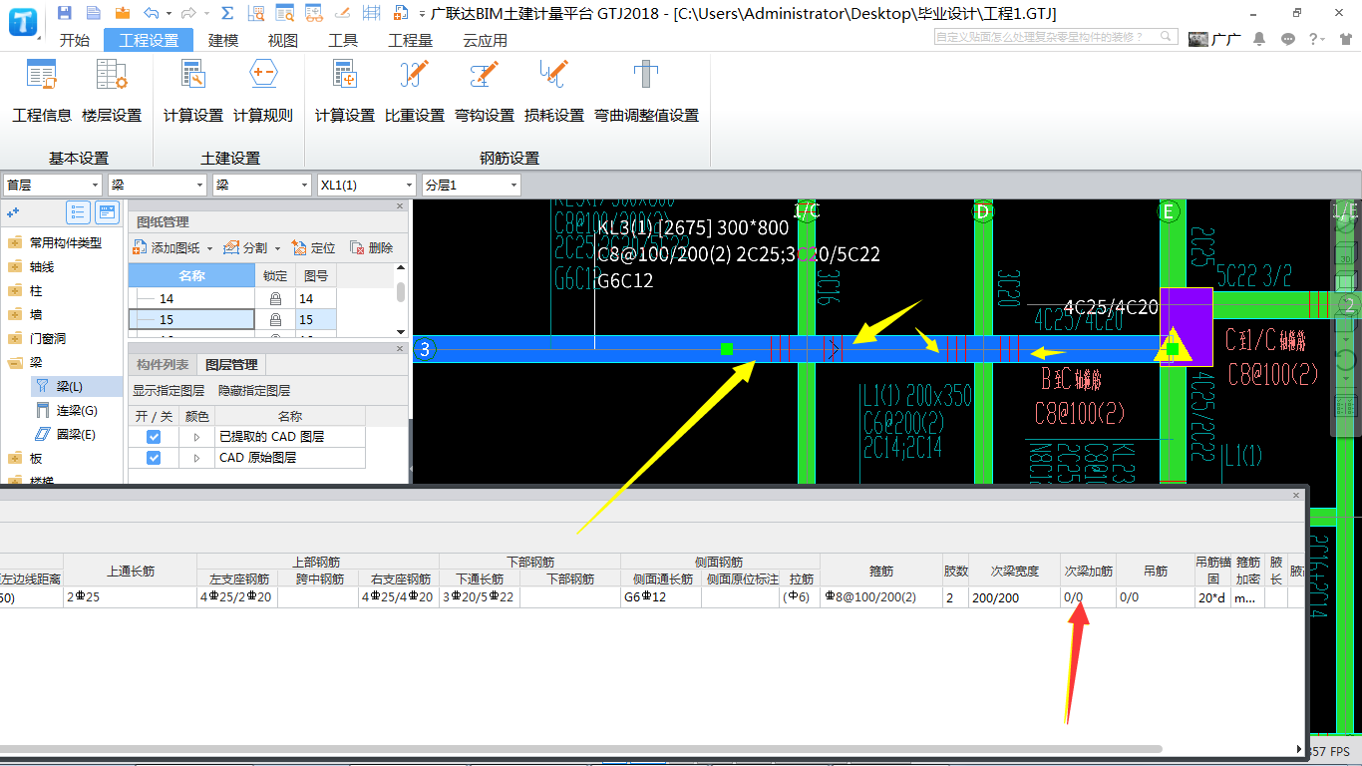The image size is (1362, 766).
Task: Open 计算设置 in 土建设置 group
Action: 193,92
